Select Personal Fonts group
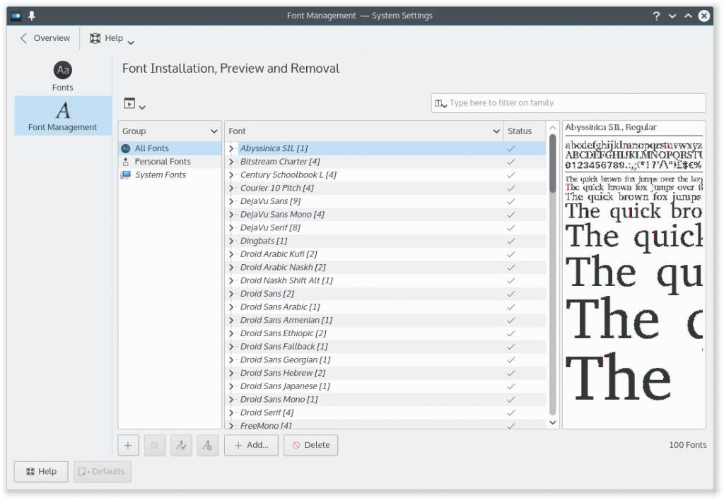This screenshot has height=500, width=724. (x=162, y=162)
